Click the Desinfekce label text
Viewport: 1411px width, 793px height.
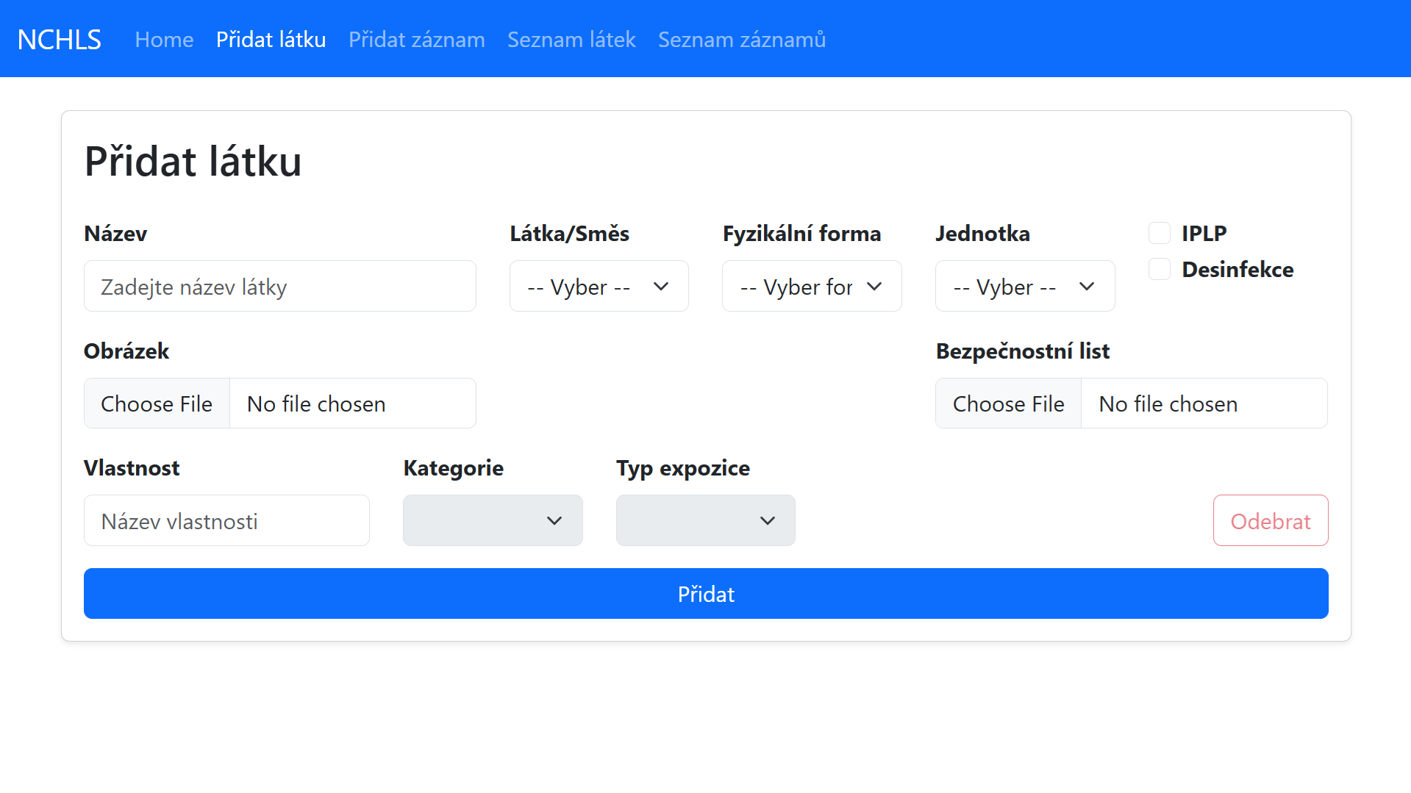click(x=1237, y=270)
